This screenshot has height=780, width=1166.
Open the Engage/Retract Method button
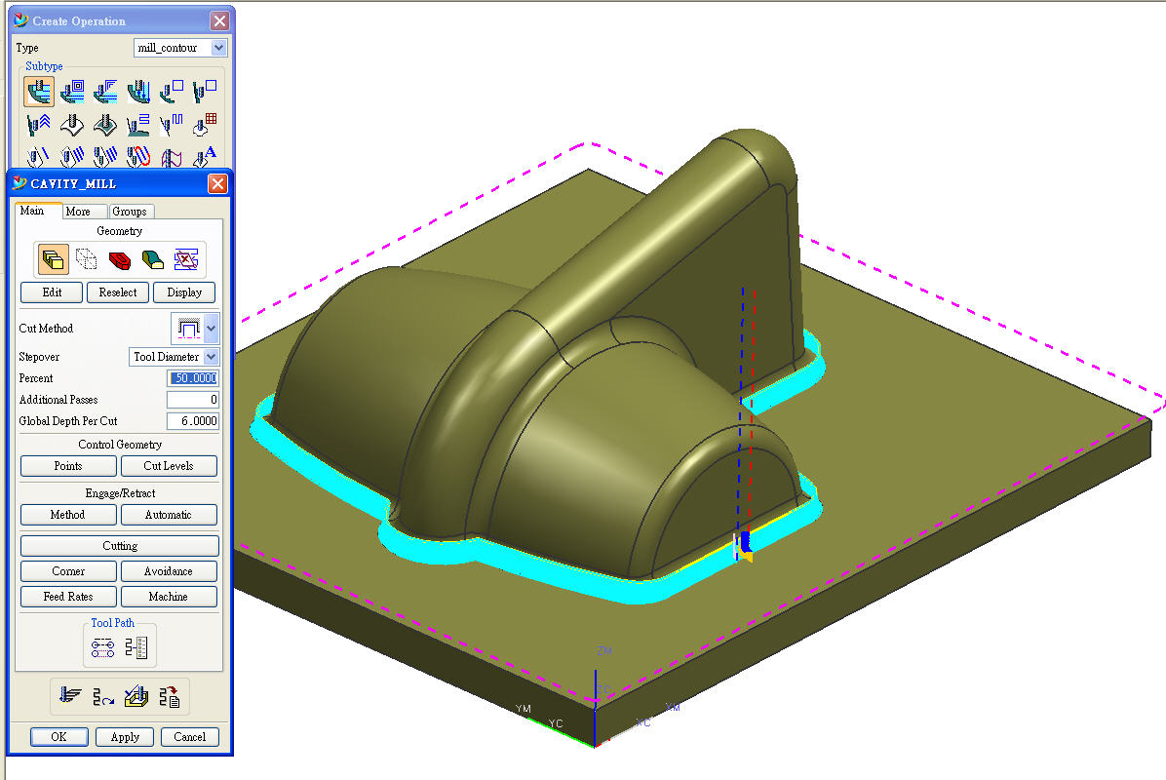click(68, 515)
